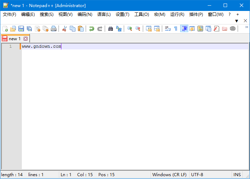Open the 工具(O) menu
250x179 pixels.
[x=142, y=14]
